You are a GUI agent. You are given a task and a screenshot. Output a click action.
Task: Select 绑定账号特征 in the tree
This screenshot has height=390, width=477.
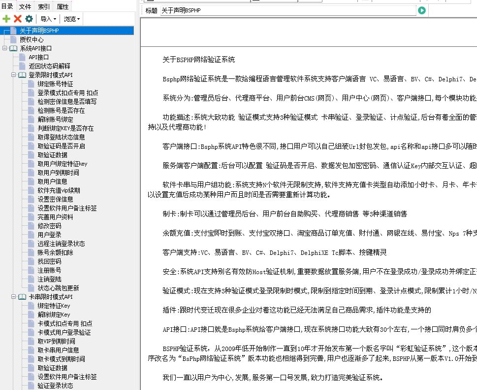pos(55,84)
